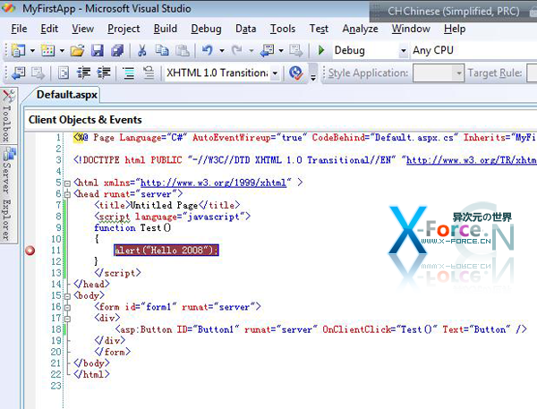Click the Paste toolbar icon
The image size is (537, 409).
coord(183,51)
